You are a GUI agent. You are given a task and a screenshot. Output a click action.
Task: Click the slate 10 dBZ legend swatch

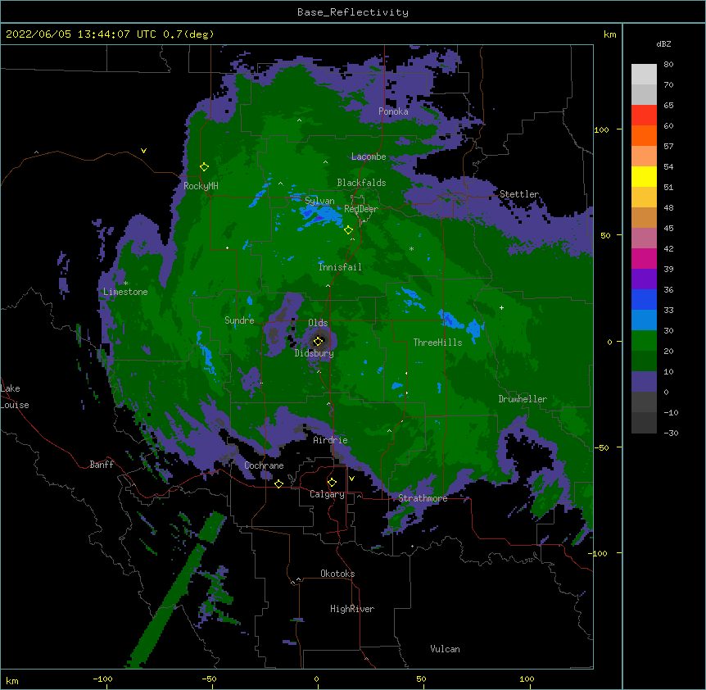(x=644, y=381)
